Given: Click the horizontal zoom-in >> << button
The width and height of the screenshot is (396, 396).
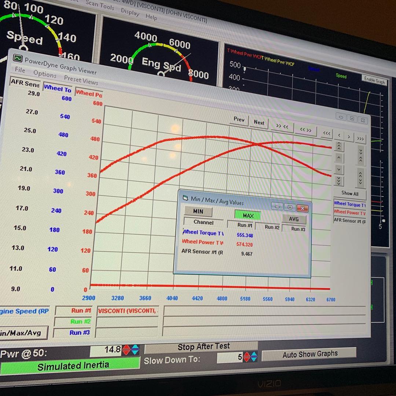Looking at the screenshot, I should tap(282, 126).
